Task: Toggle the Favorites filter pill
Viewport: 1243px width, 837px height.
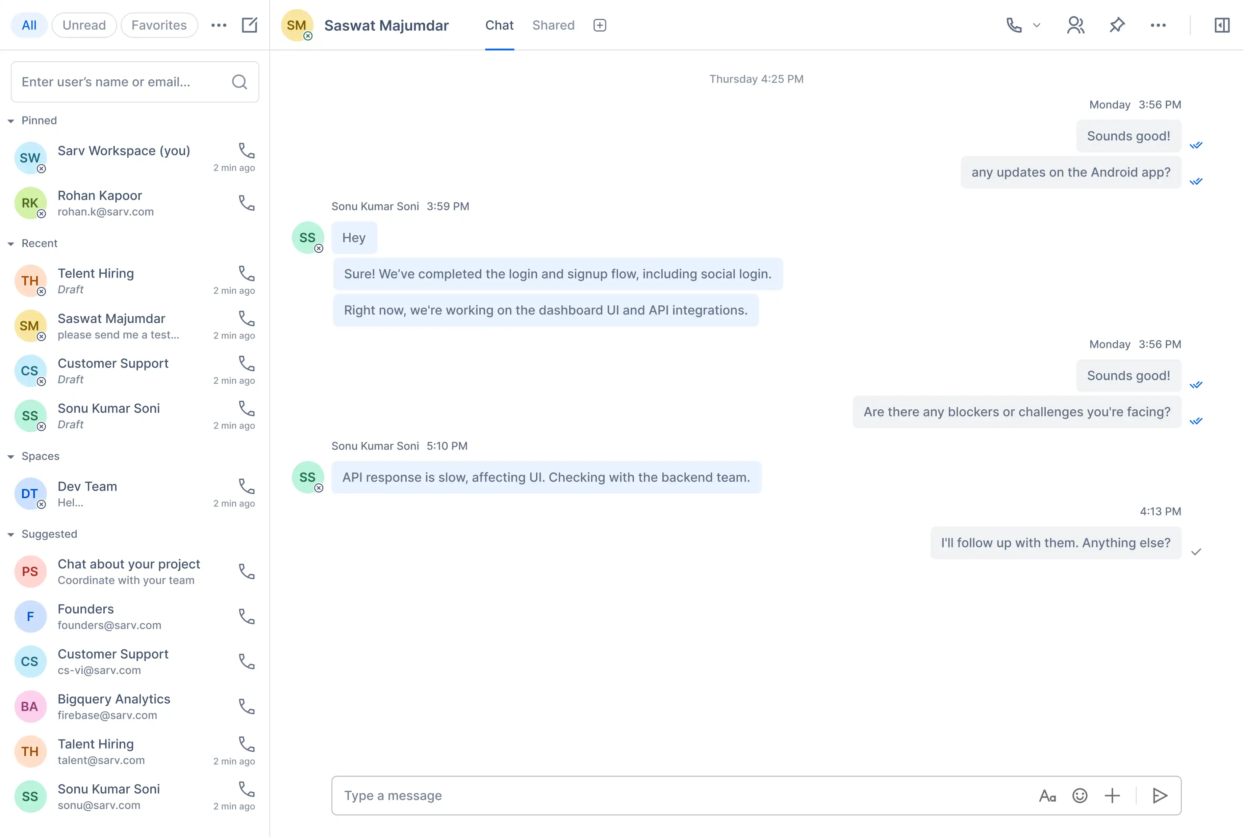Action: click(159, 25)
